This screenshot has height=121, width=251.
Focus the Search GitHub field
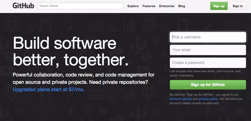pyautogui.click(x=80, y=6)
